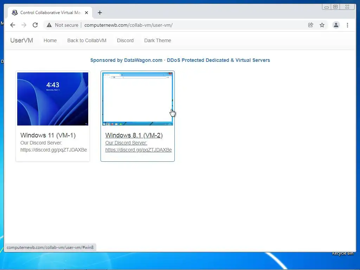Click the Windows 11 (VM-1) title
This screenshot has width=360, height=270.
(x=48, y=135)
